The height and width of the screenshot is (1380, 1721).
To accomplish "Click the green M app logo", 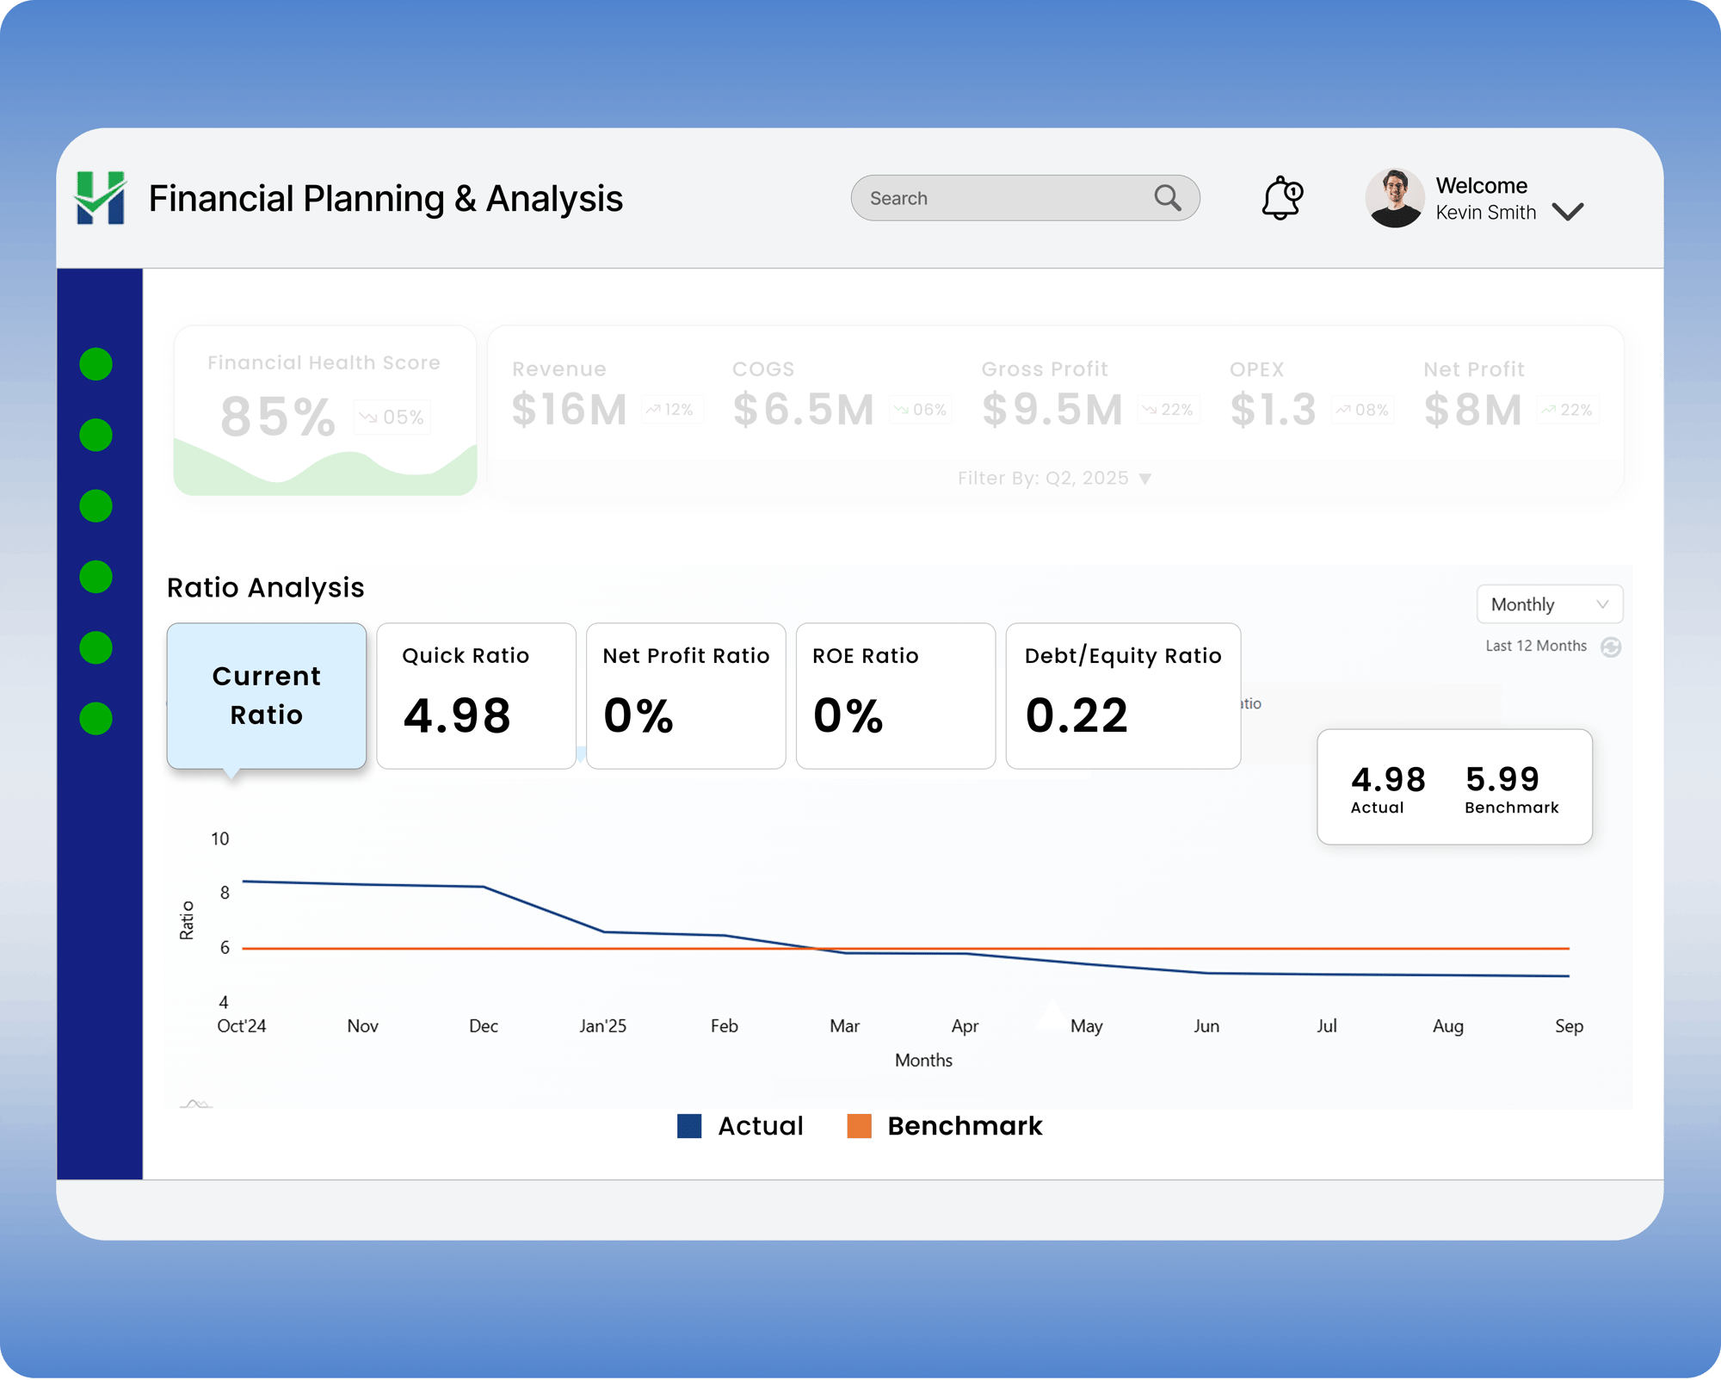I will coord(101,198).
